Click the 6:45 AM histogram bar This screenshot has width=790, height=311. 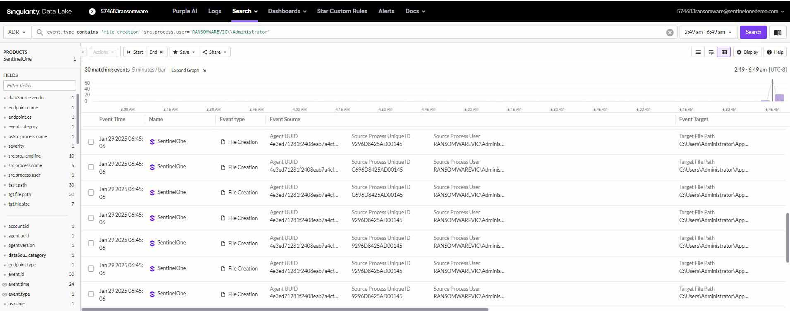click(779, 98)
